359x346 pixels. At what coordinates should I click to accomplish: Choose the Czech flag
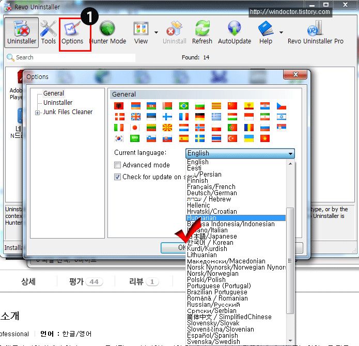(282, 106)
